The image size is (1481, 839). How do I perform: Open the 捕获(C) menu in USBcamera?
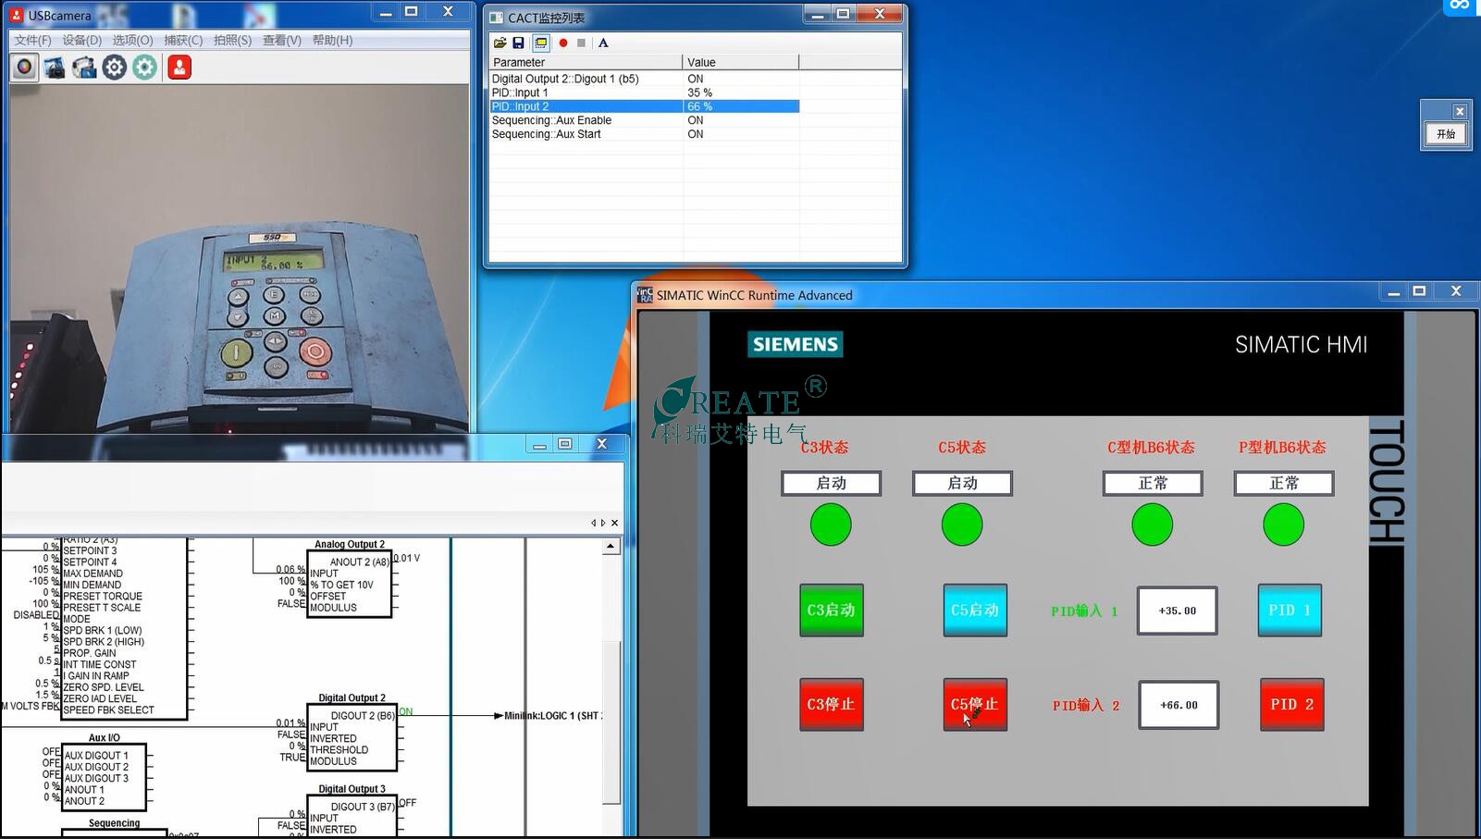tap(183, 41)
